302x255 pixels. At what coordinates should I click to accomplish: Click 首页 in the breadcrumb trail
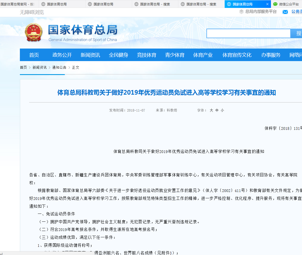coord(23,67)
